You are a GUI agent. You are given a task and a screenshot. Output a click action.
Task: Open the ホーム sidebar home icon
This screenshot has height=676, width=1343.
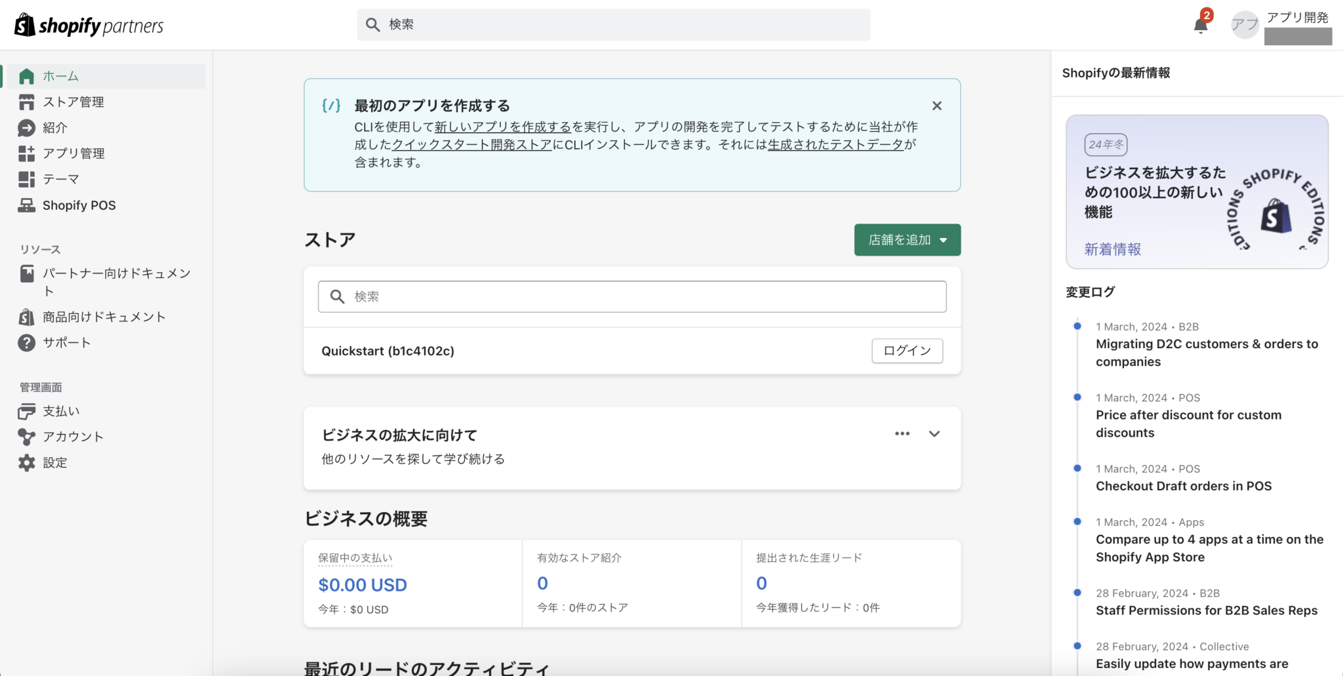[26, 75]
